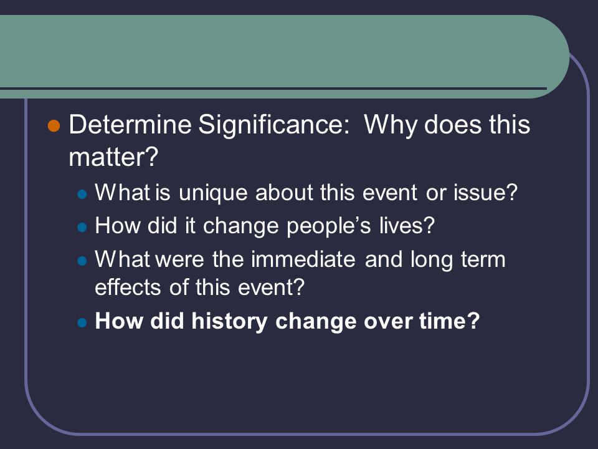The width and height of the screenshot is (598, 449).
Task: Click the blue bullet before 'What is unique'
Action: 82,194
